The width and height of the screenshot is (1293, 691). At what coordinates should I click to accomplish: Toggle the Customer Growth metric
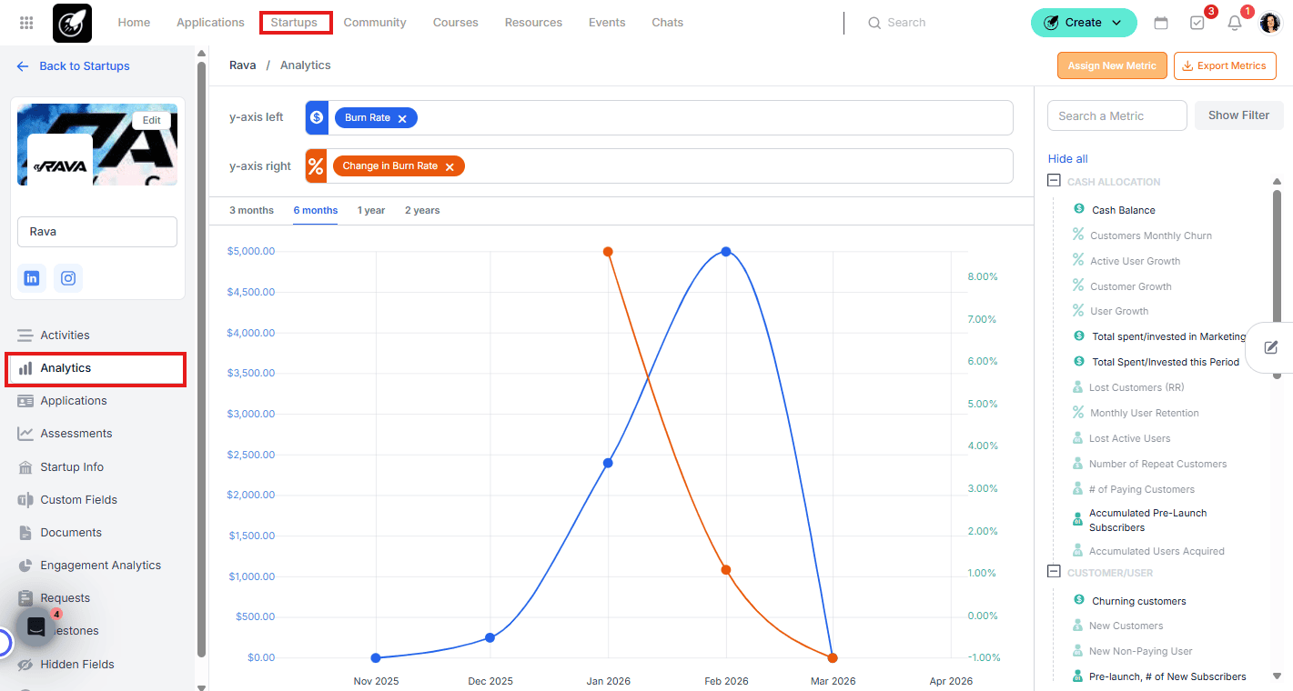pos(1128,285)
